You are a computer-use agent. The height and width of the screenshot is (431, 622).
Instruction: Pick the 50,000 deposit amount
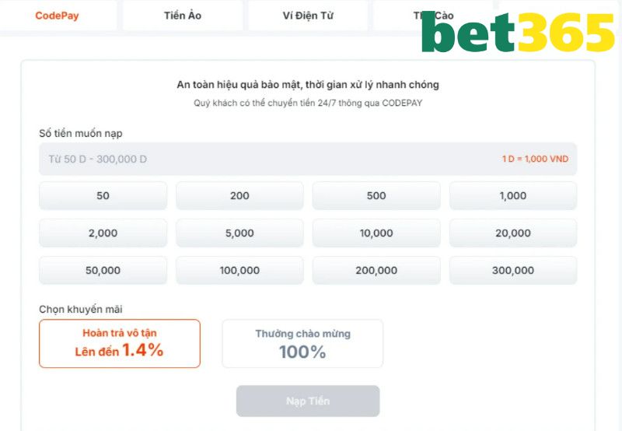point(103,271)
